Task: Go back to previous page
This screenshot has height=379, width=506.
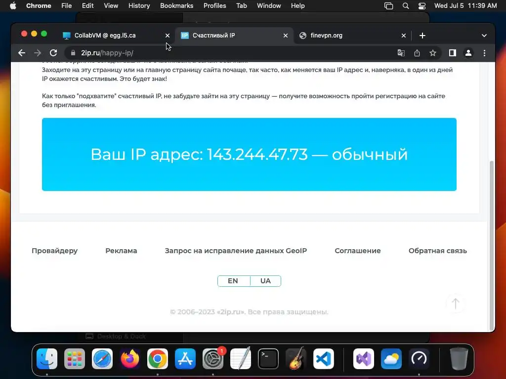Action: [22, 53]
